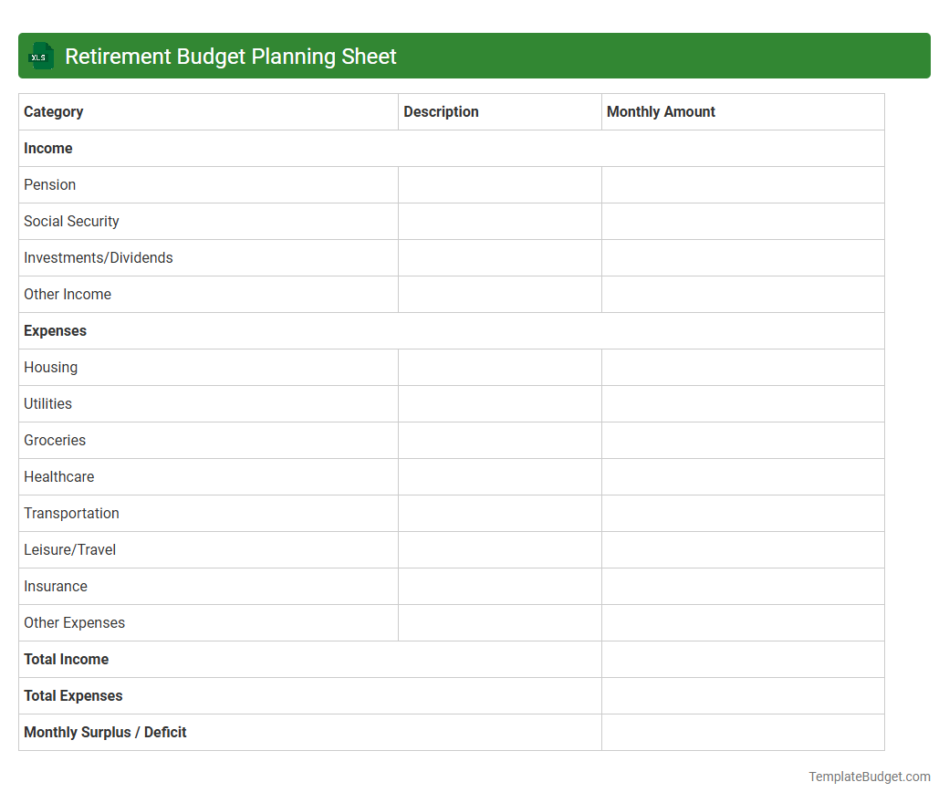949x803 pixels.
Task: Click the Other Income row
Action: click(x=68, y=294)
